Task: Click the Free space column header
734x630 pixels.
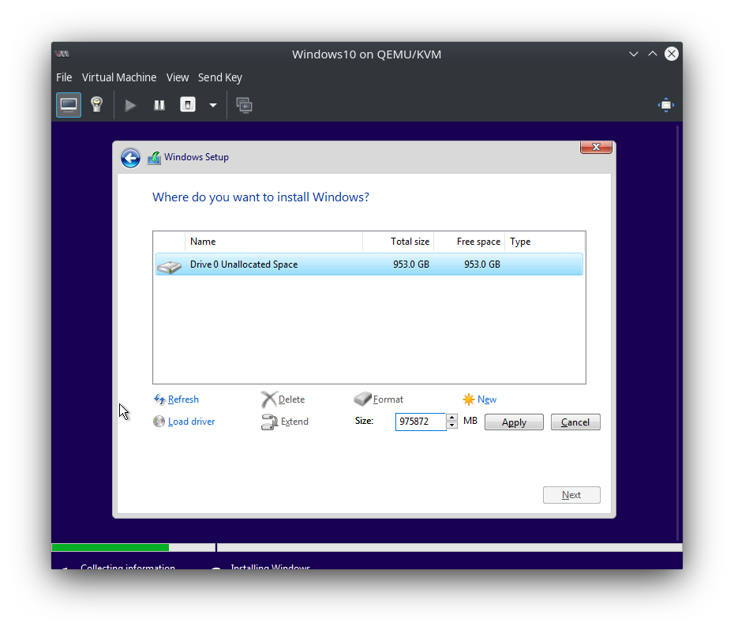Action: pos(469,242)
